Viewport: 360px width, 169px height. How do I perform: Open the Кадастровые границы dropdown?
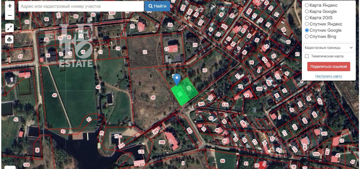point(328,48)
